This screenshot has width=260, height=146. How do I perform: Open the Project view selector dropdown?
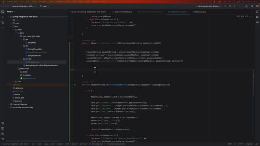click(x=11, y=12)
